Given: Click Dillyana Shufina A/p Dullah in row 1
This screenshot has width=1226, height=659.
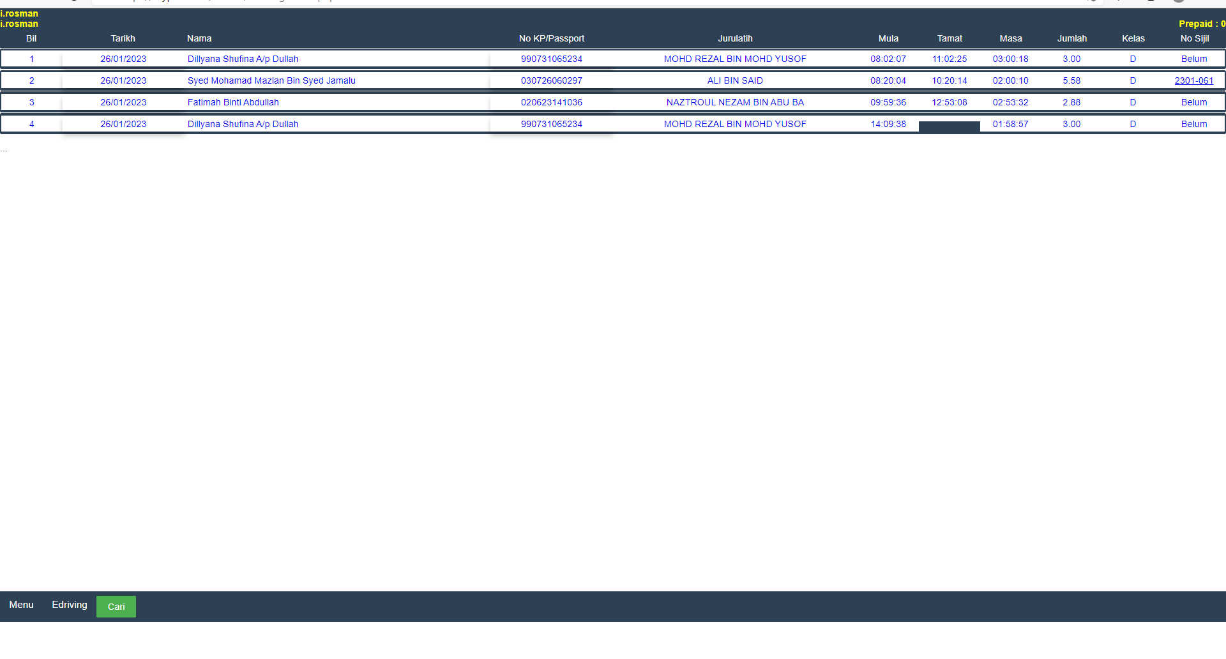Looking at the screenshot, I should (243, 59).
